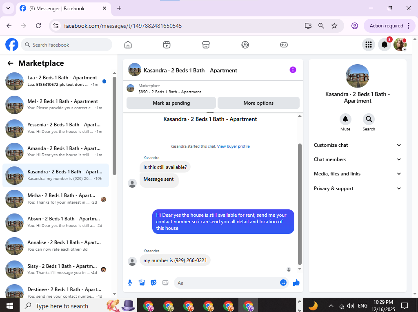The width and height of the screenshot is (418, 312).
Task: Search within the Kasandra conversation
Action: (369, 119)
